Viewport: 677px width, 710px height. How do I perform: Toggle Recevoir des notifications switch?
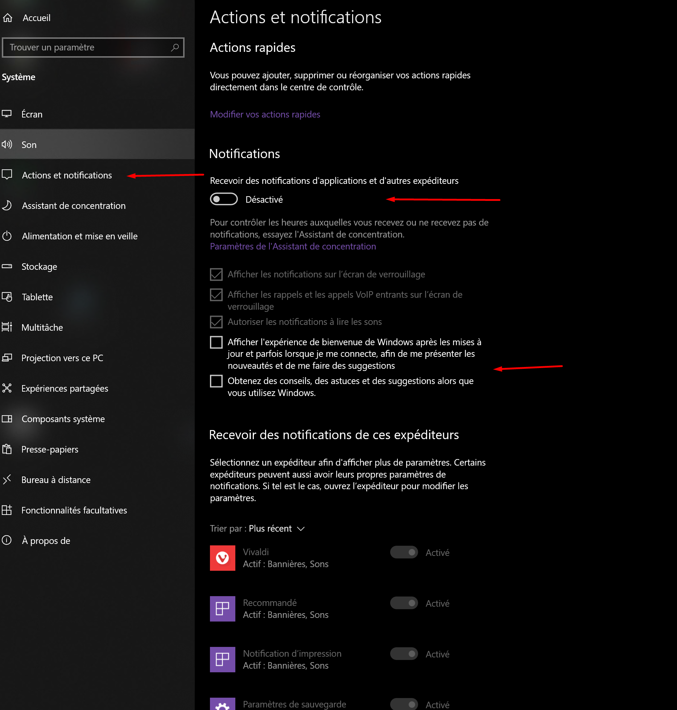tap(224, 199)
